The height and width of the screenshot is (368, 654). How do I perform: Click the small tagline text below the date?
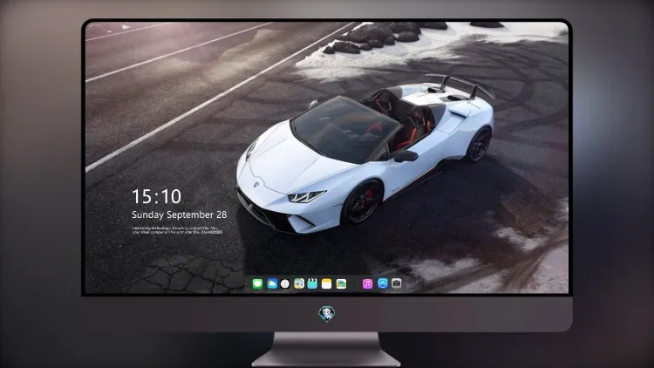click(177, 230)
